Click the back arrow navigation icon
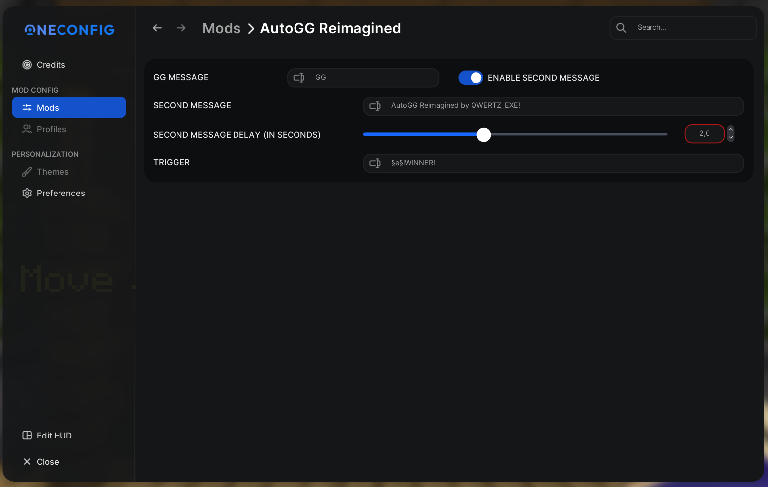 click(157, 28)
